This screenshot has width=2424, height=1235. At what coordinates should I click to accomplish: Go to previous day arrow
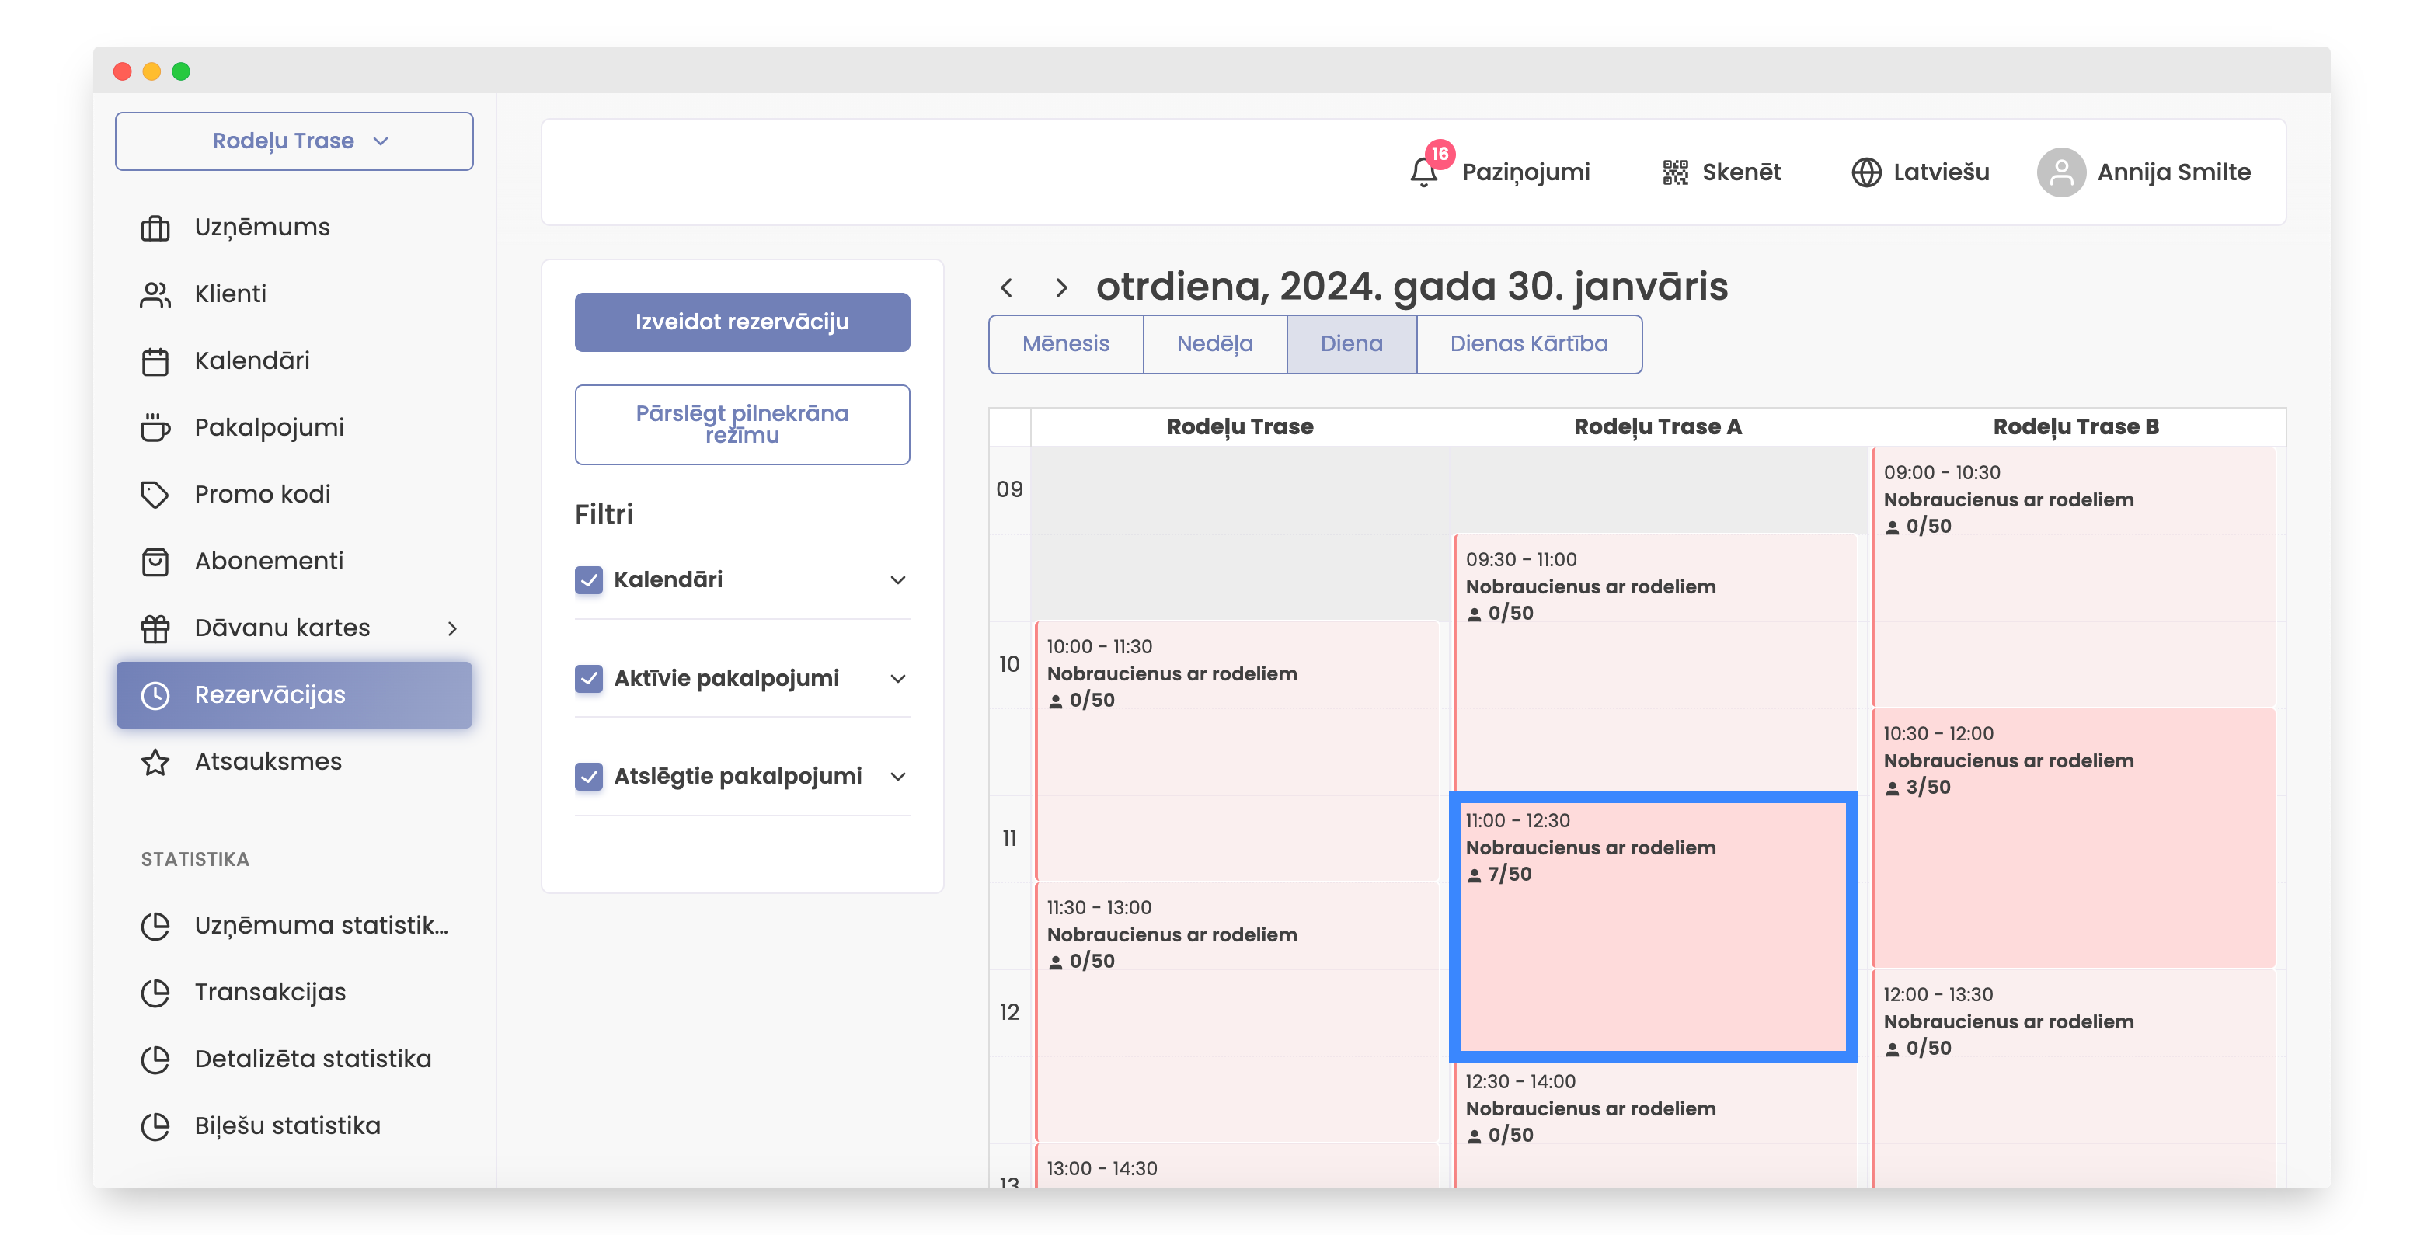point(1007,288)
